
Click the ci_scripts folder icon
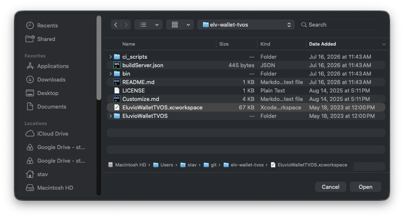coord(117,57)
